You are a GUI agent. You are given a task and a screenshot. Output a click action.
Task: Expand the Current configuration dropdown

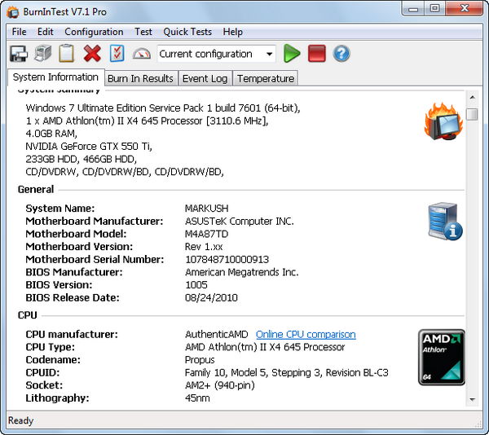coord(270,54)
